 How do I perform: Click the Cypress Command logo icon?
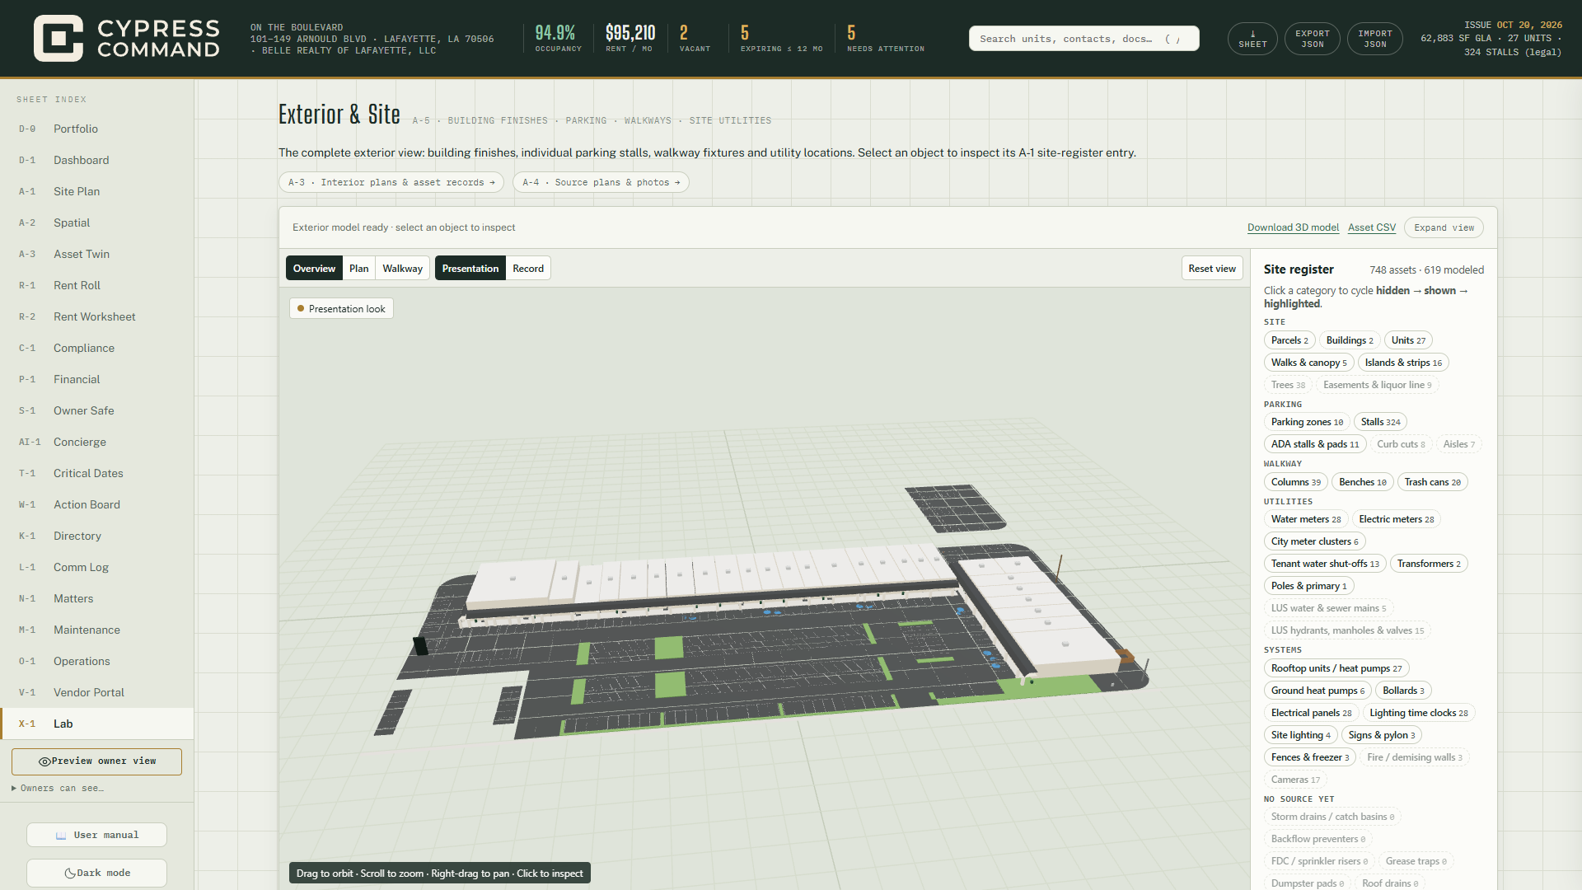(58, 38)
